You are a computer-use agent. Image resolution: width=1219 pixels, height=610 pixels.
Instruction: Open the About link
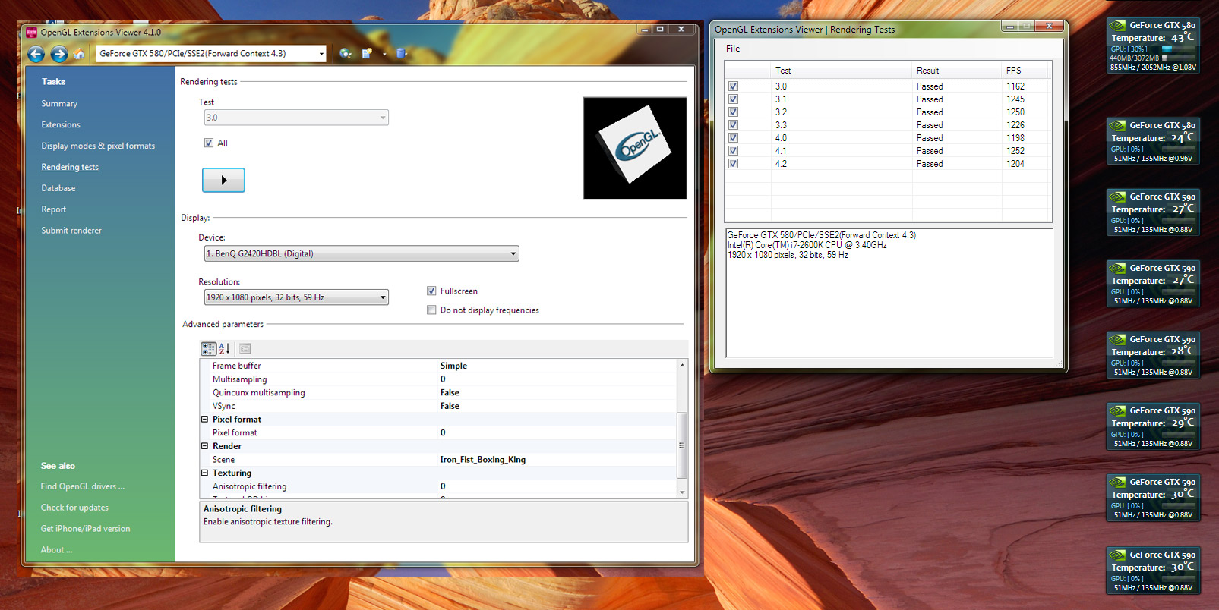[57, 550]
